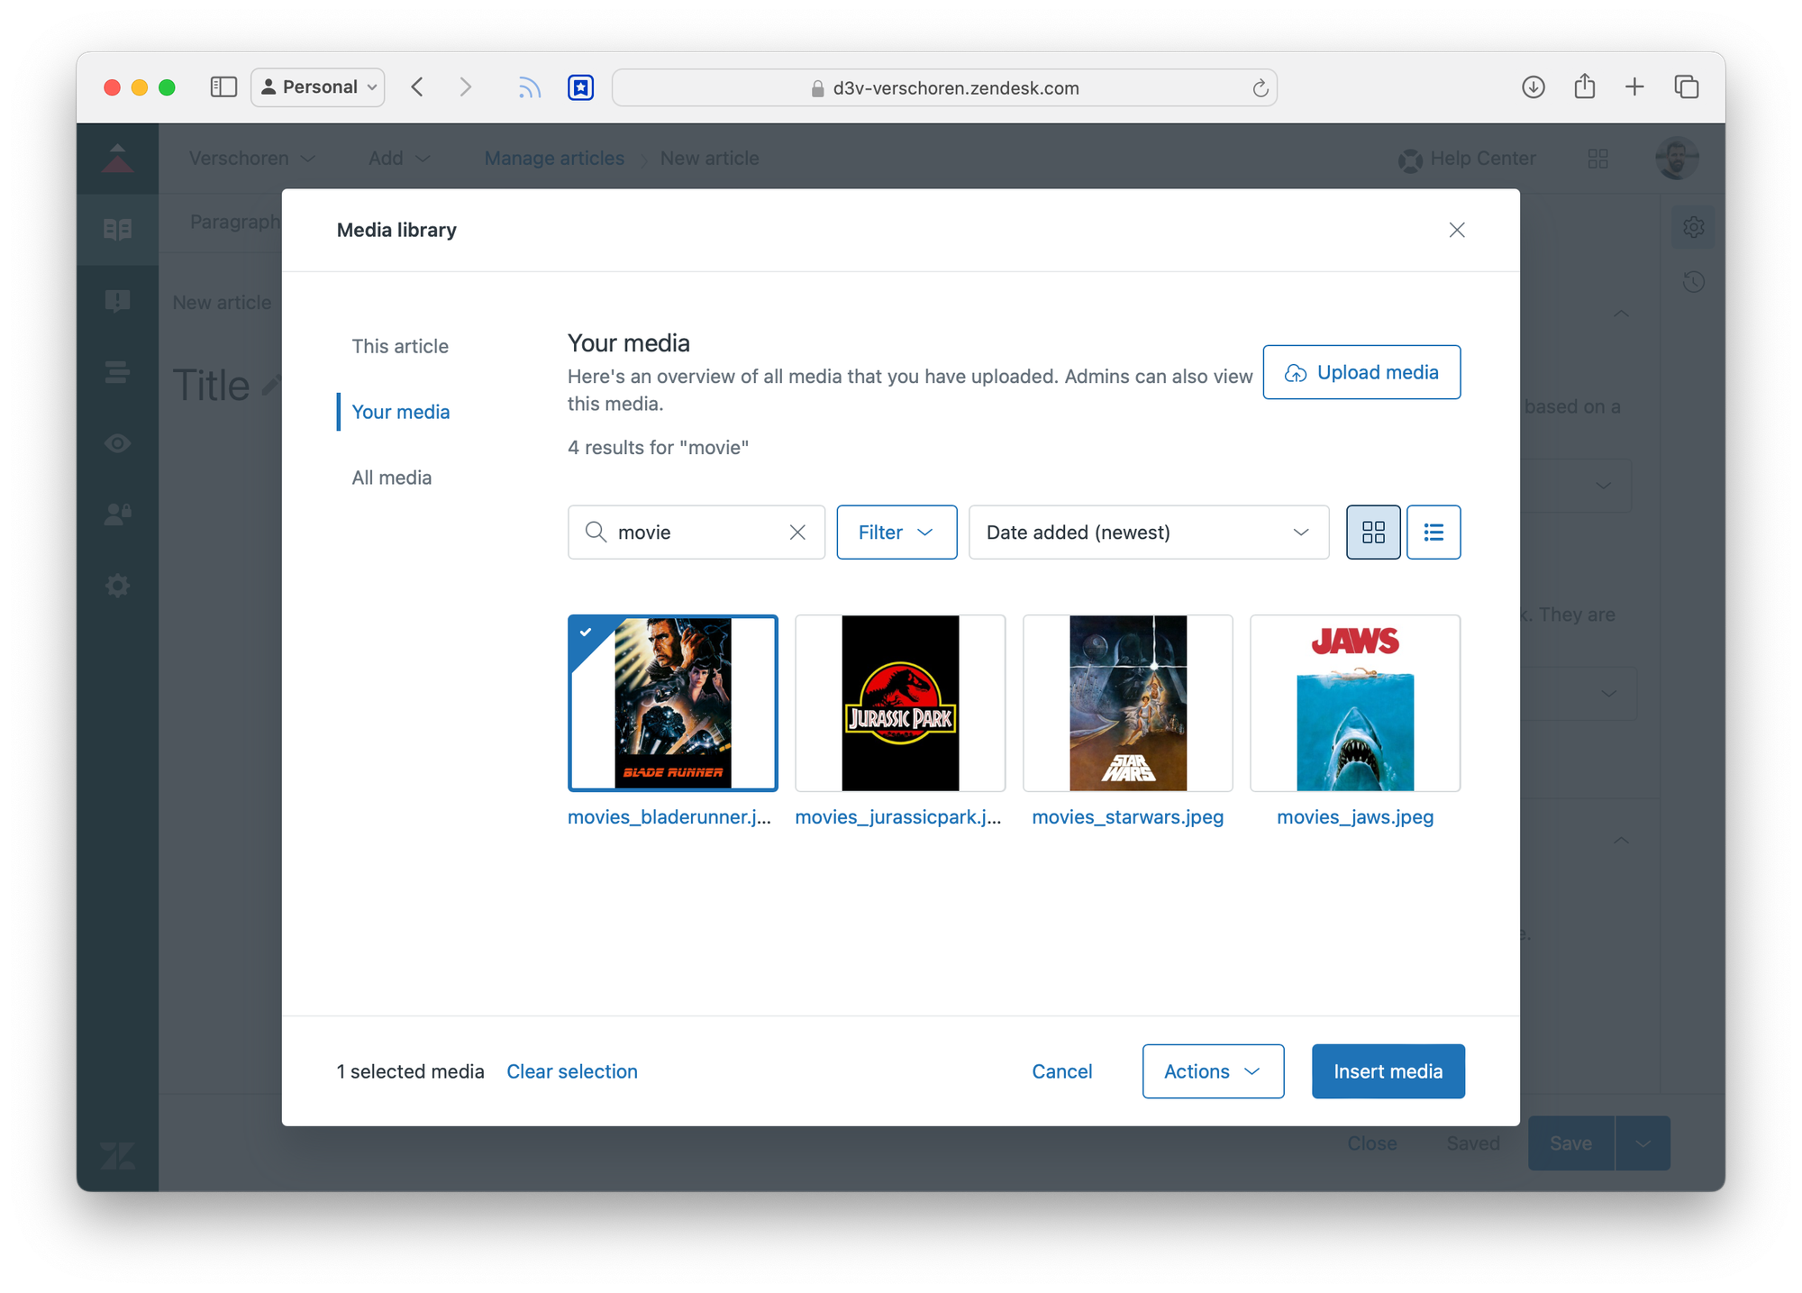Screen dimensions: 1802x1293
Task: Open Safari's tab overview
Action: [1686, 87]
